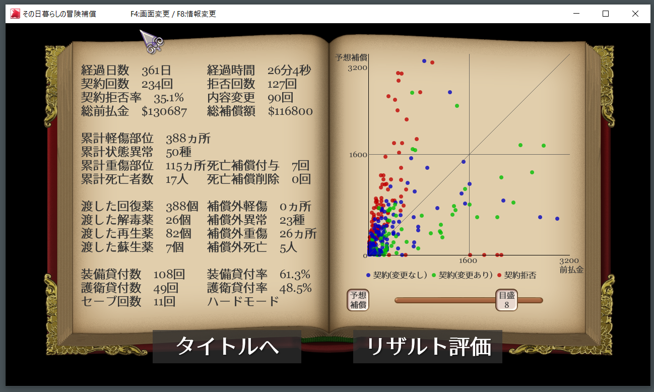Image resolution: width=654 pixels, height=392 pixels.
Task: Toggle the 予想補償 axis button
Action: pos(358,300)
